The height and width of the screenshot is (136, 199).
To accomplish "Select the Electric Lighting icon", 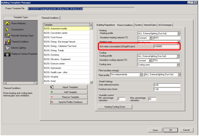I will tap(7, 48).
